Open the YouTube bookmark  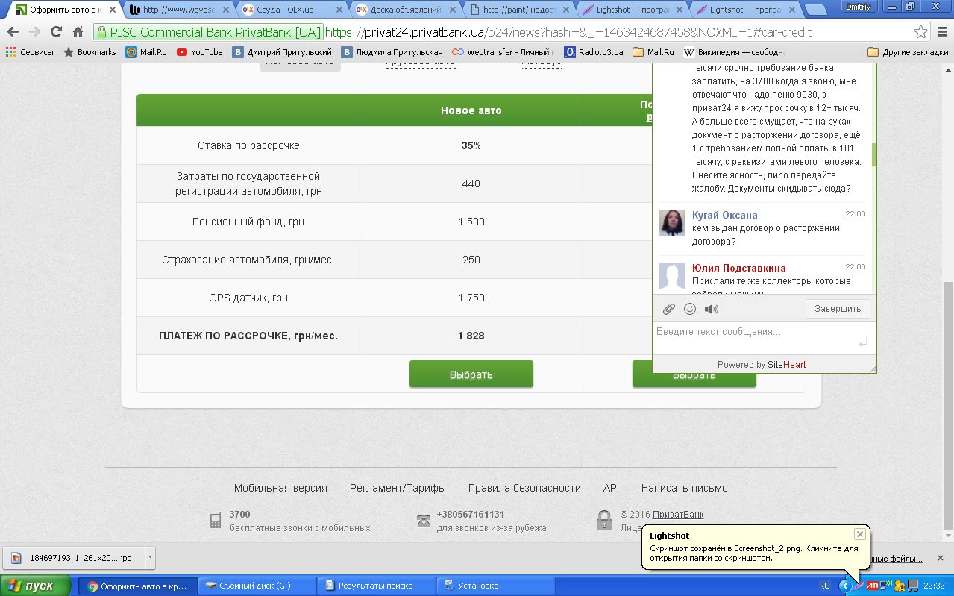200,52
